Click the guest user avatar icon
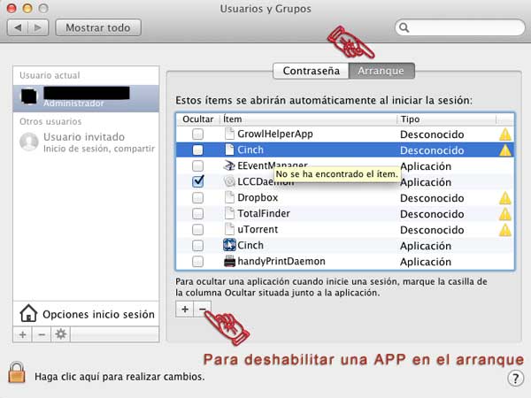531x398 pixels. click(29, 142)
